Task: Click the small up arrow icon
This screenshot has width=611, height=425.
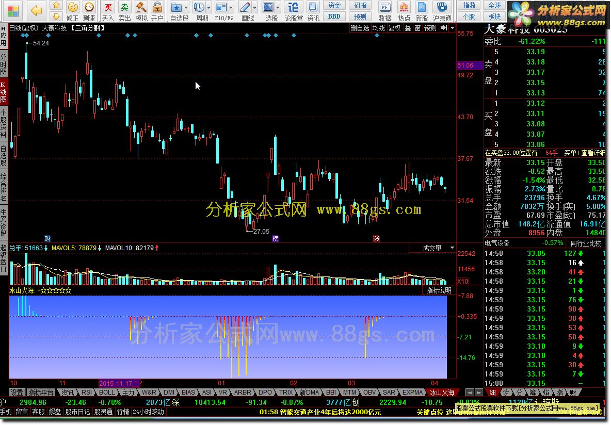Action: click(56, 6)
